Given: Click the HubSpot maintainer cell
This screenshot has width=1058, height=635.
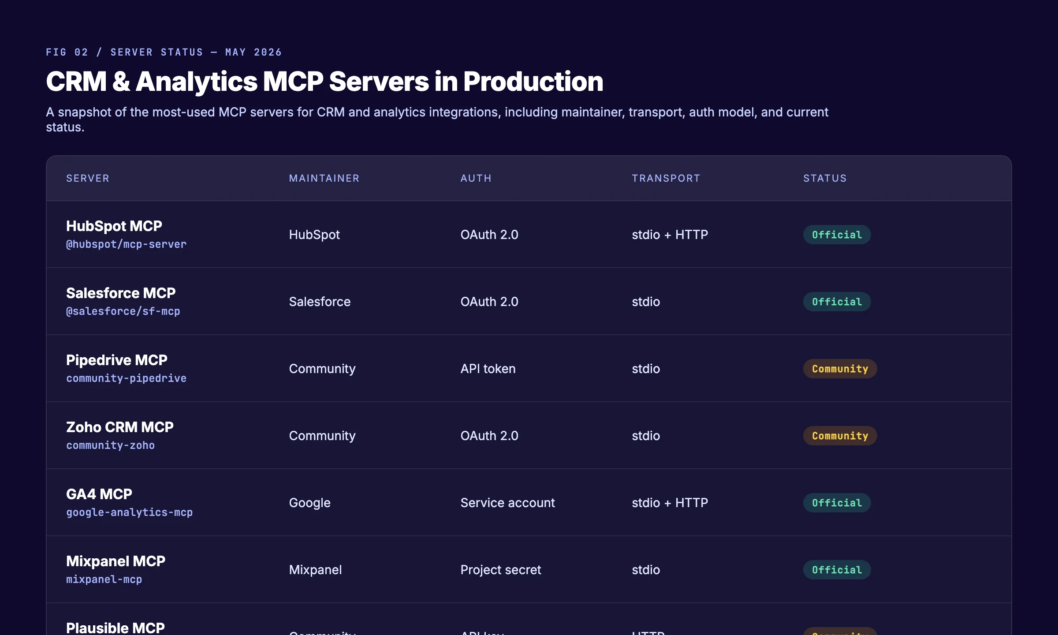Looking at the screenshot, I should pyautogui.click(x=314, y=235).
